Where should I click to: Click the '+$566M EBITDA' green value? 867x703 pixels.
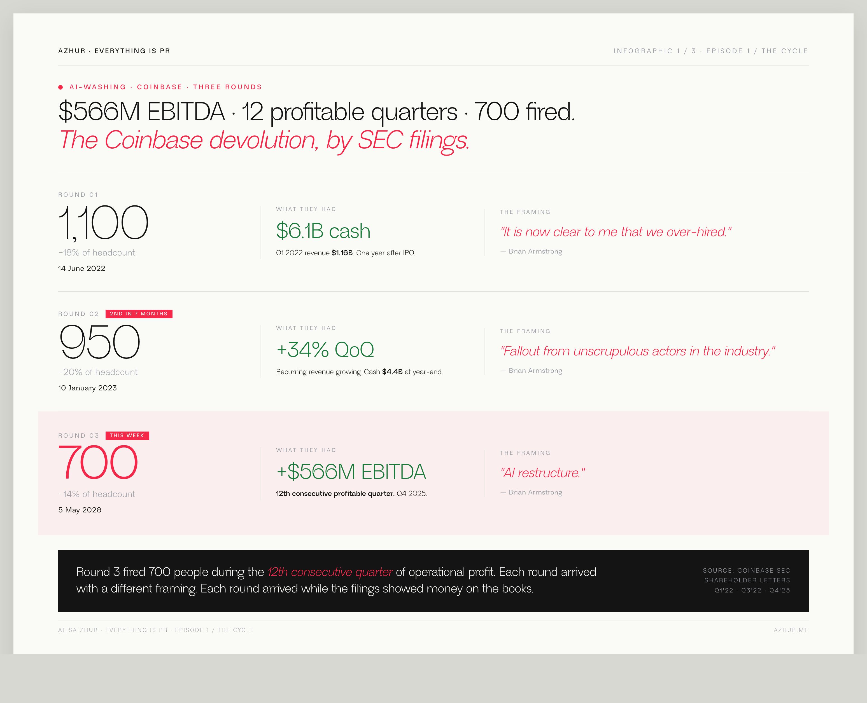point(351,471)
